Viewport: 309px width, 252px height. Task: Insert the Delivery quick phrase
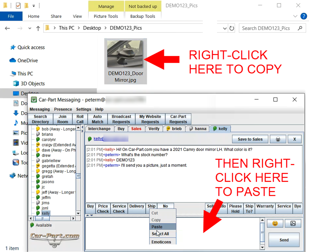(137, 208)
